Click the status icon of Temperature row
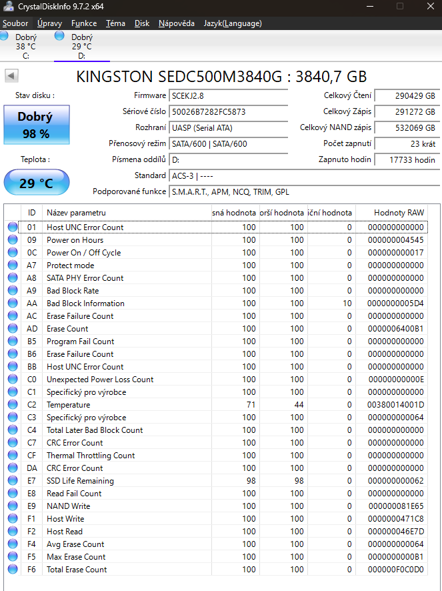This screenshot has width=442, height=591. (13, 404)
